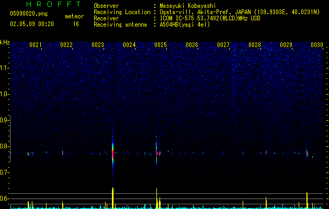Click the Receiver label

(x=106, y=18)
